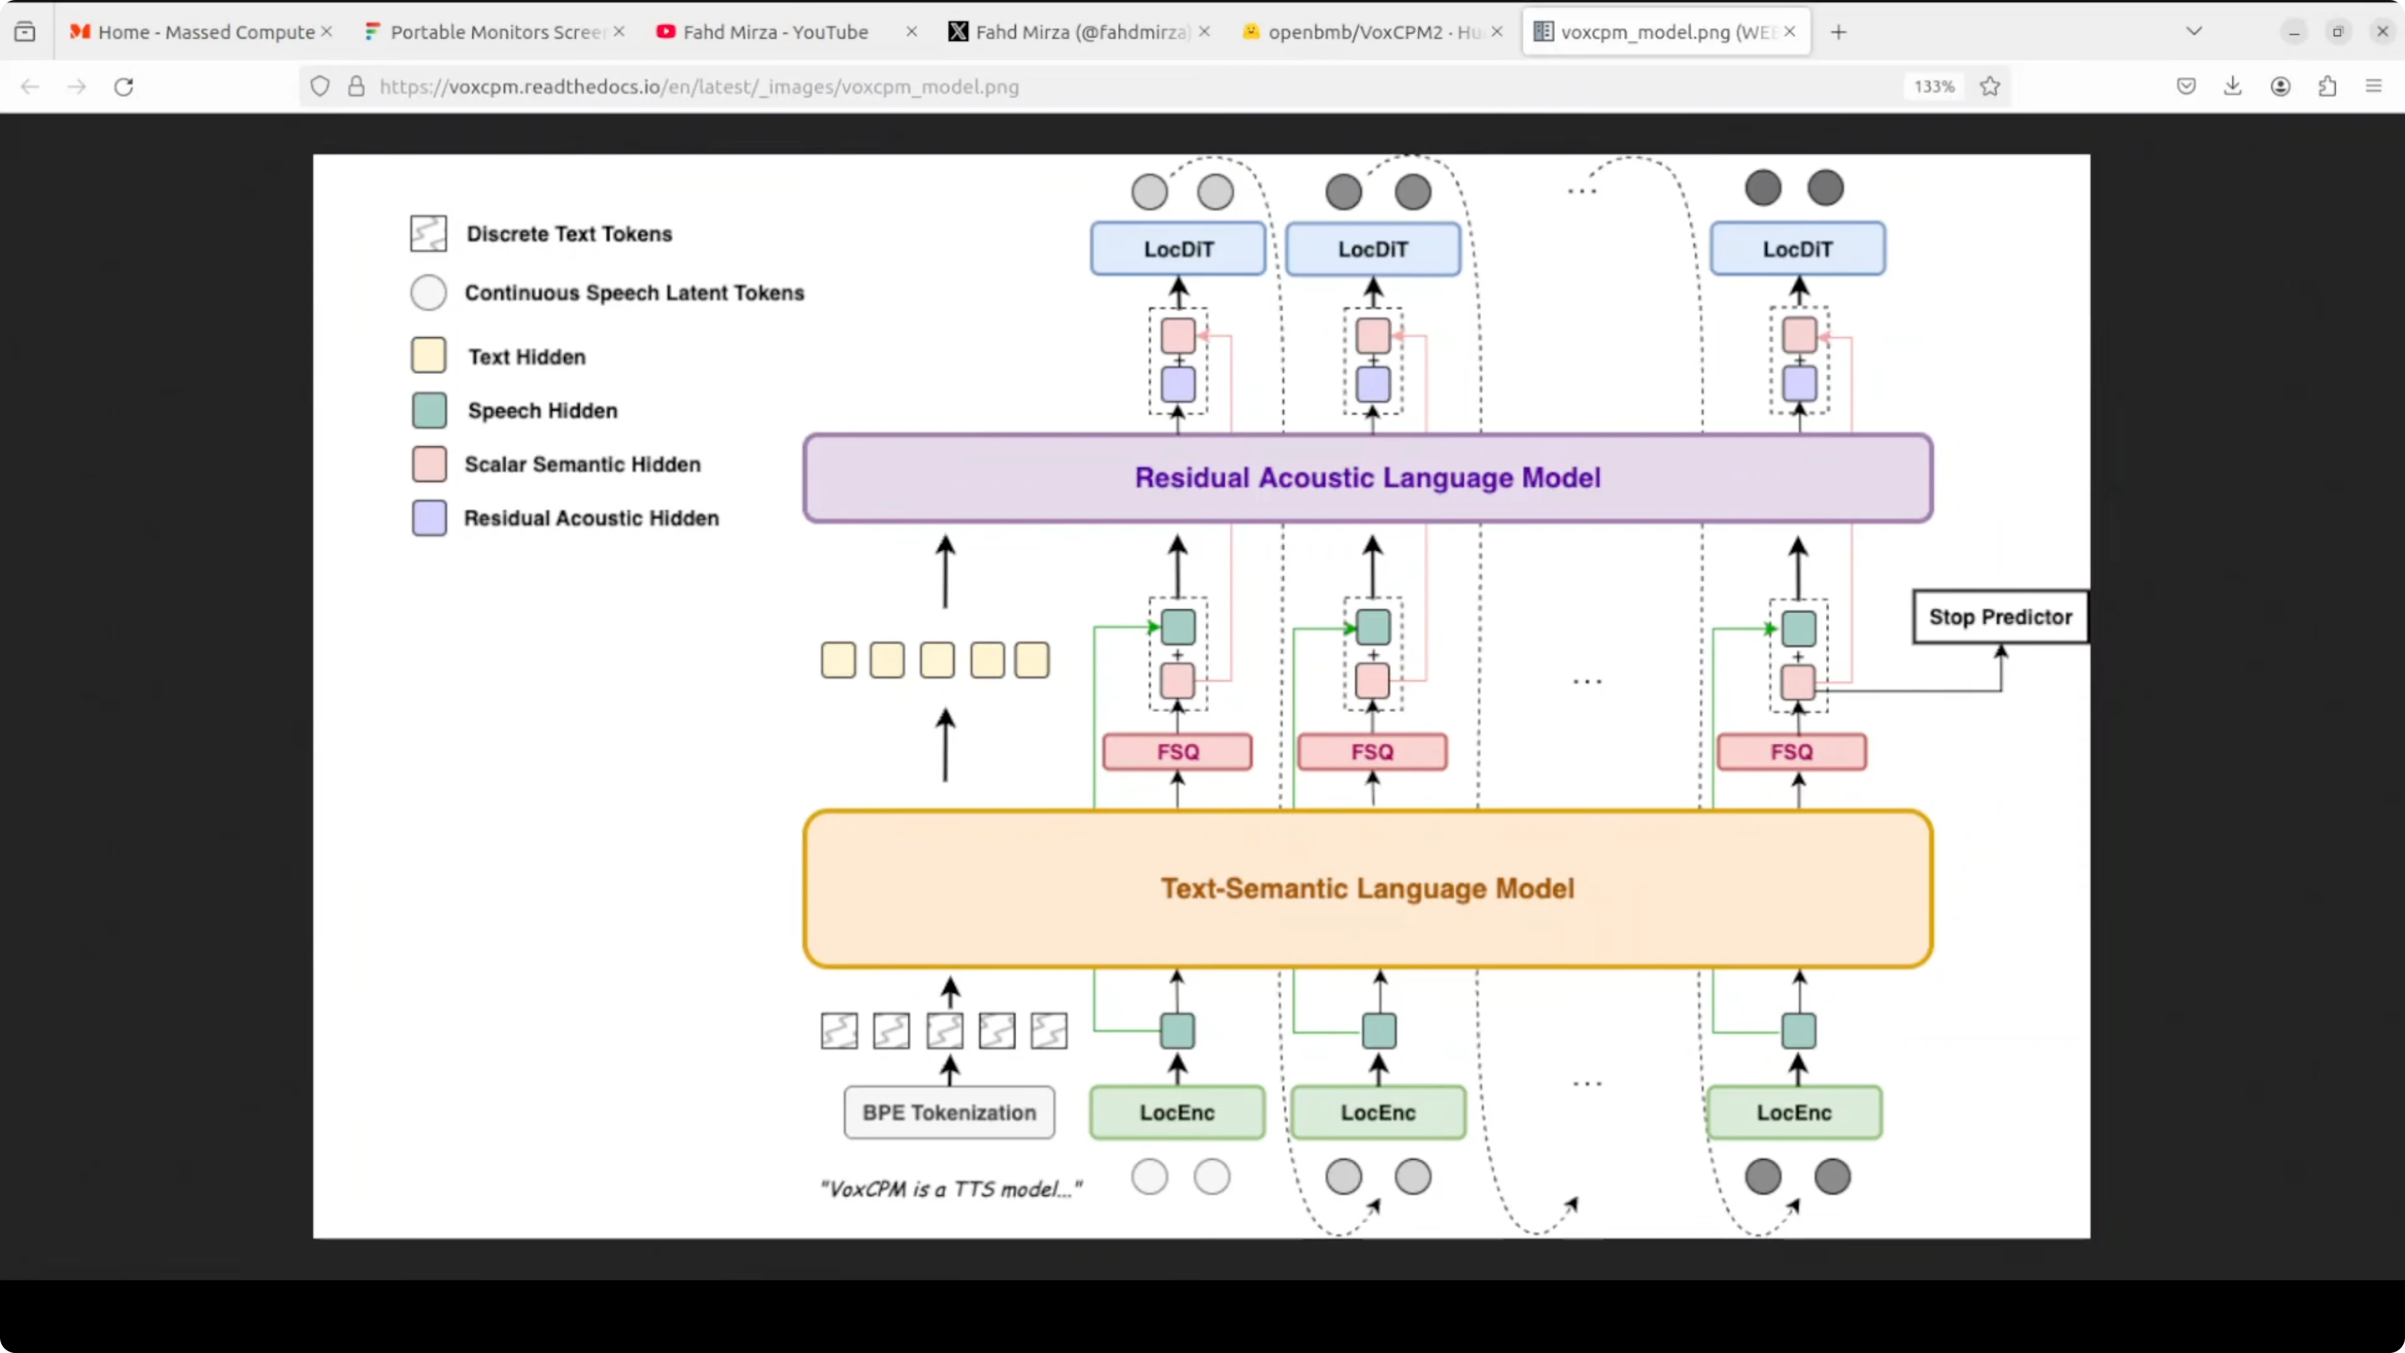This screenshot has width=2405, height=1353.
Task: Switch to Home - Massed Compute tab
Action: click(205, 32)
